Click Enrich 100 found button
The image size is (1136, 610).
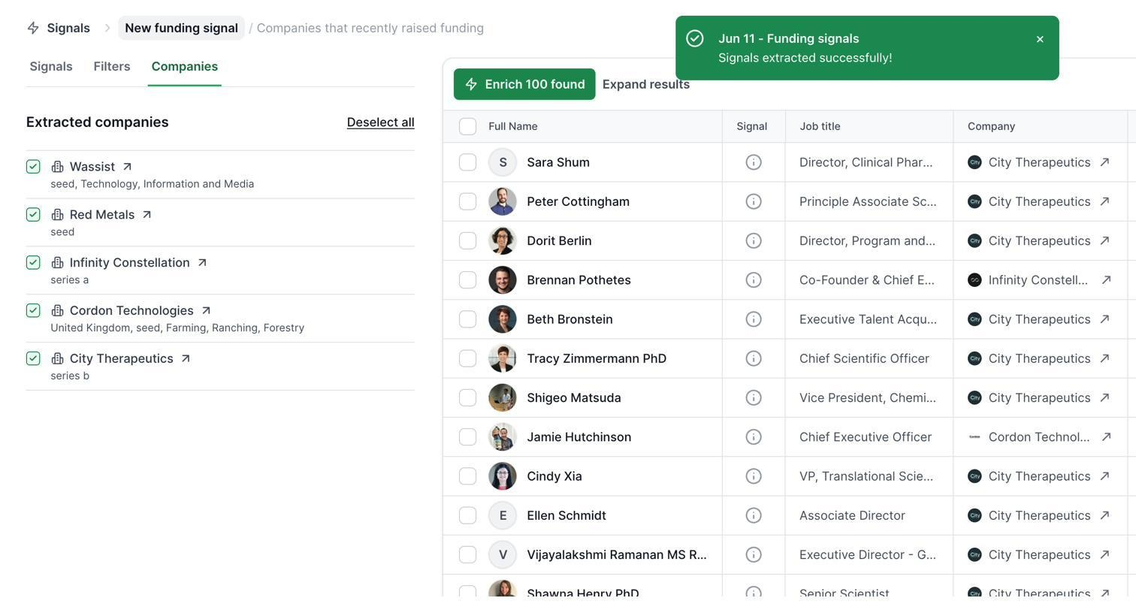(524, 84)
